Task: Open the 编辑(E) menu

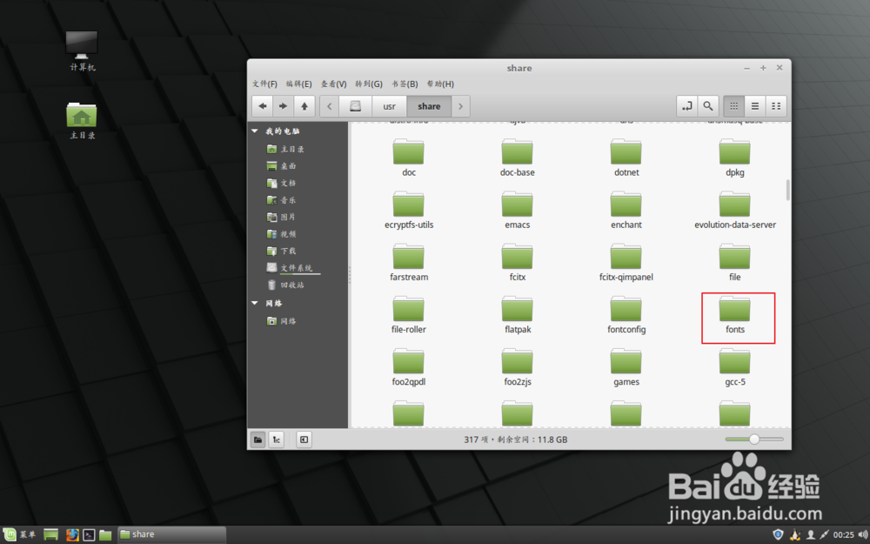Action: pyautogui.click(x=299, y=84)
